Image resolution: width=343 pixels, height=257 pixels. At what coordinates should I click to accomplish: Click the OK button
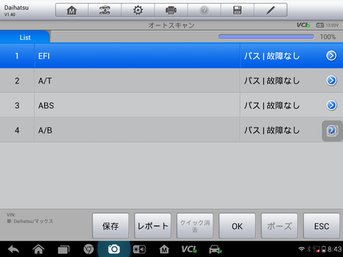click(237, 226)
